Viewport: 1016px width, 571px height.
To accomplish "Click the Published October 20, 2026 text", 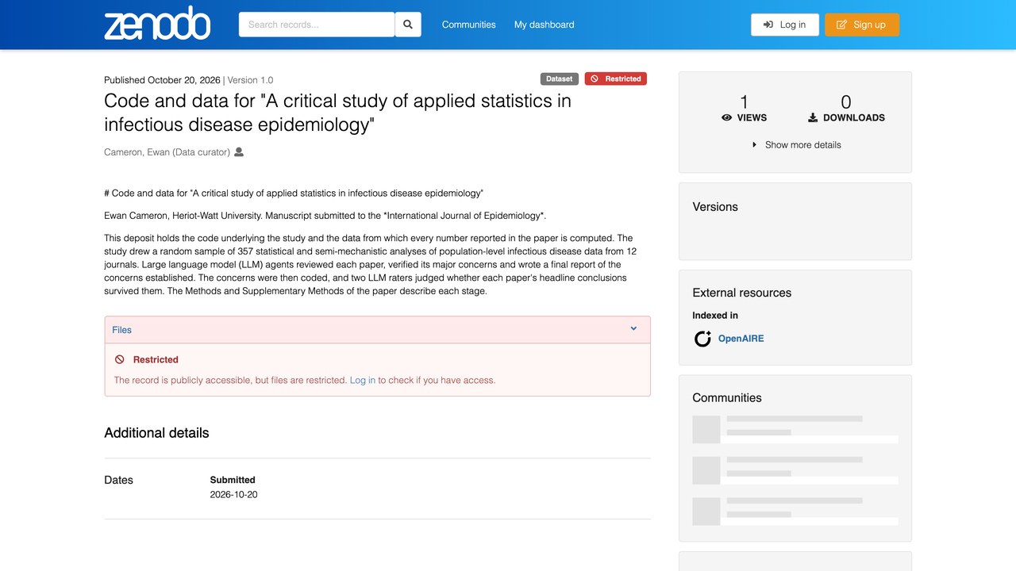I will click(162, 80).
